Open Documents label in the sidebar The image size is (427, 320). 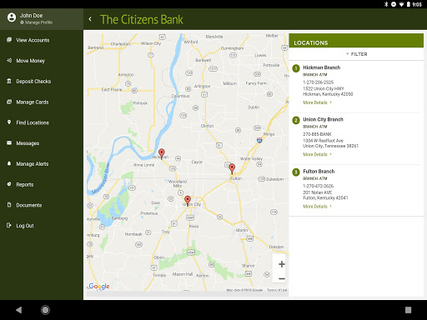point(29,205)
